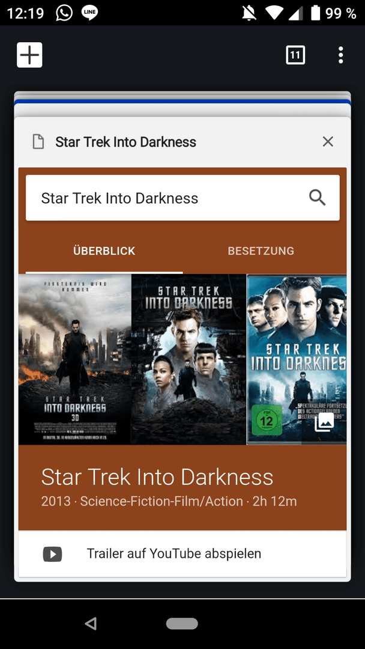Open the Into Darkness 3D poster thumbnail
Viewport: 365px width, 649px height.
(x=75, y=359)
